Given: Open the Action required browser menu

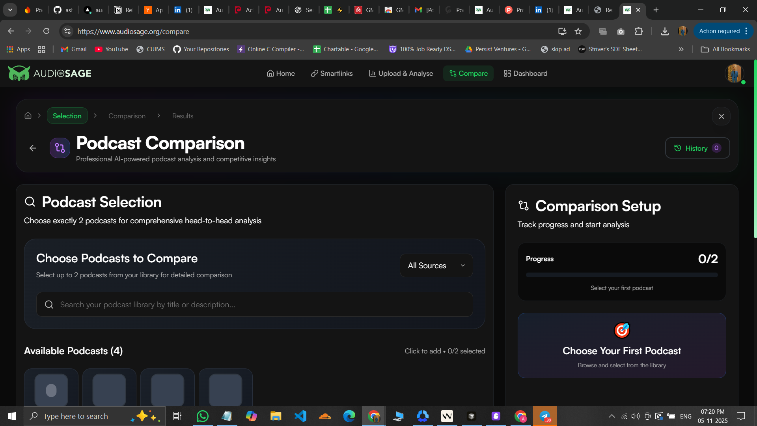Looking at the screenshot, I should click(x=720, y=31).
